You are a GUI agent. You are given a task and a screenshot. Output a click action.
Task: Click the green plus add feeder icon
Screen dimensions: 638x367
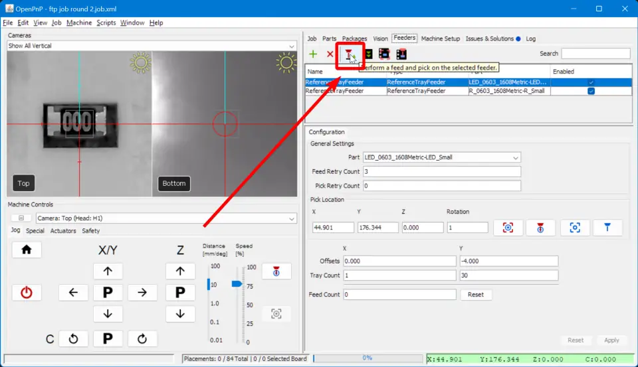tap(313, 54)
